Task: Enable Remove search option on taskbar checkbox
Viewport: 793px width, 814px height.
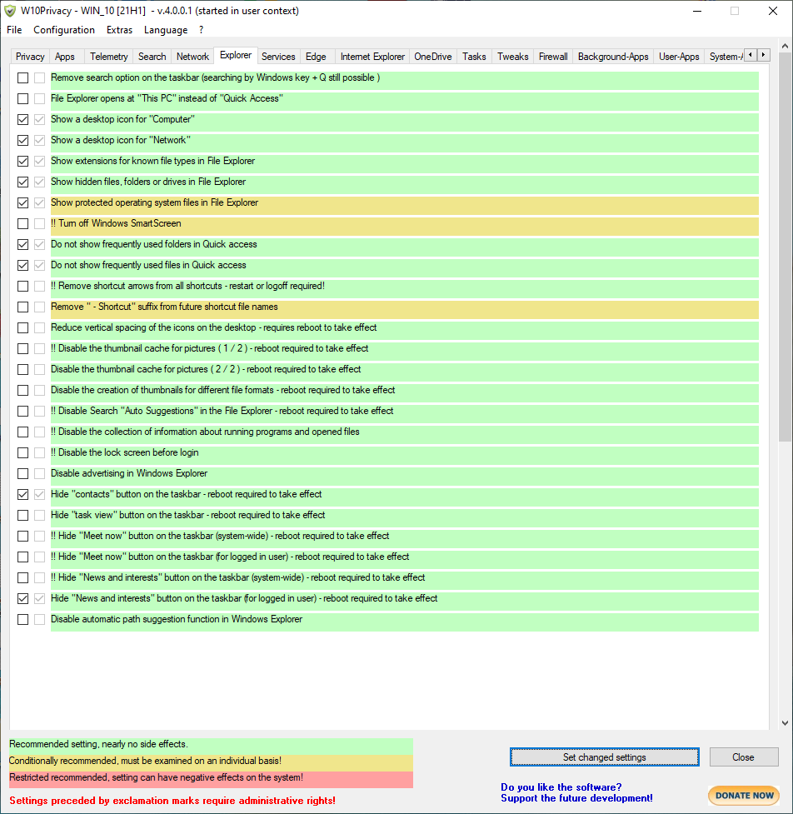Action: 22,77
